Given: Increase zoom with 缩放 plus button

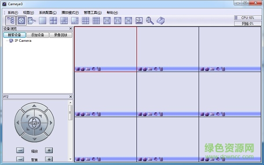Looking at the screenshot, I should (x=49, y=150).
